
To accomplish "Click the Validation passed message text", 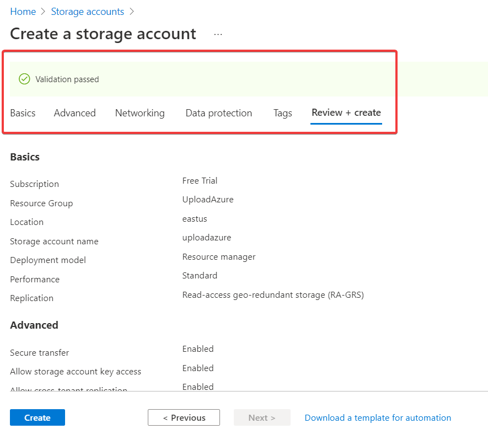I will [67, 79].
